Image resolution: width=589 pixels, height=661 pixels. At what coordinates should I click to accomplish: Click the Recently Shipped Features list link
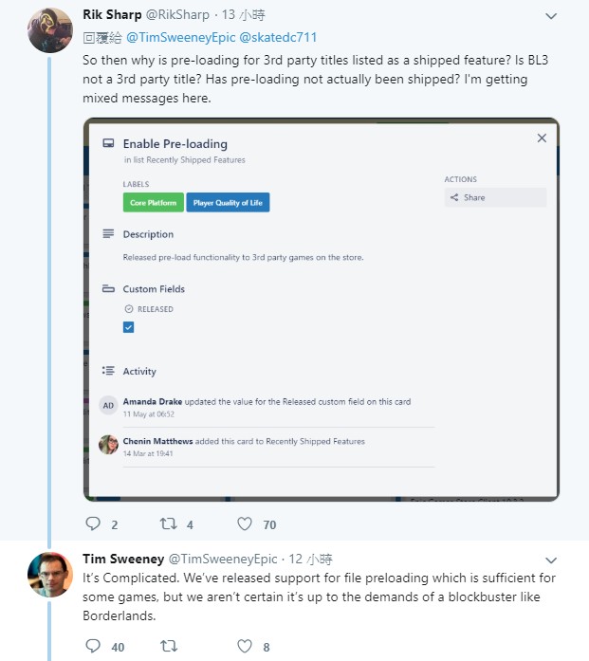195,159
